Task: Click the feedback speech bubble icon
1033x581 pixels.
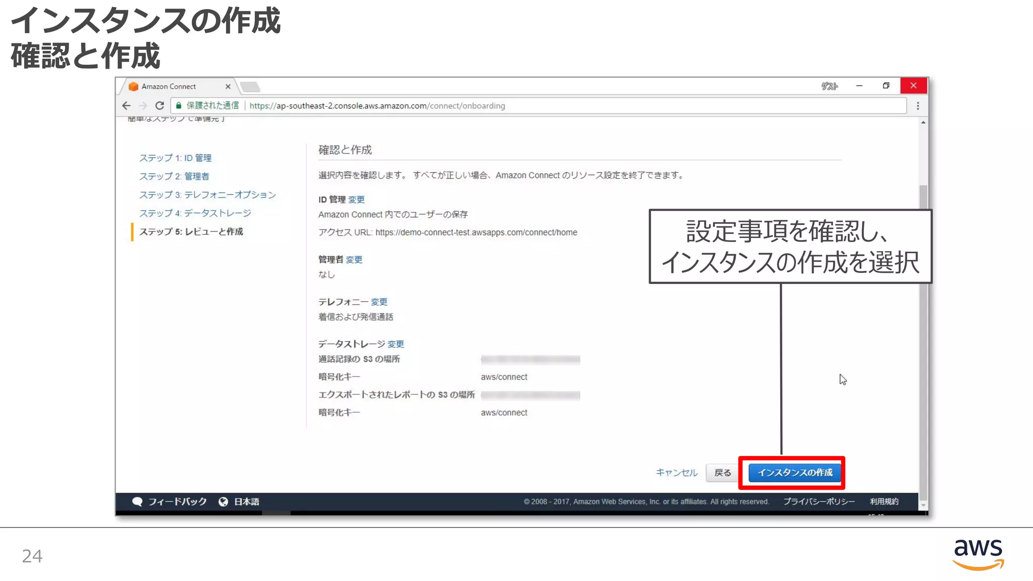Action: (137, 501)
